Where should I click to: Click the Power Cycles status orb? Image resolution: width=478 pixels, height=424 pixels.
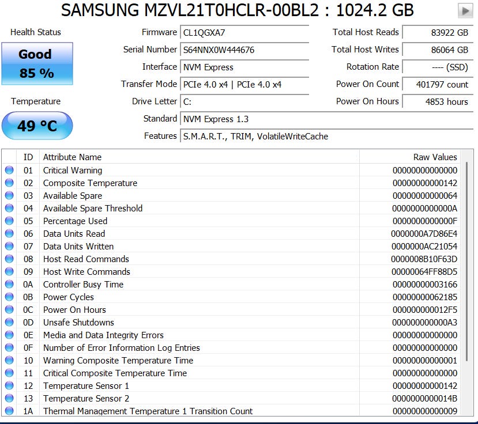point(9,297)
